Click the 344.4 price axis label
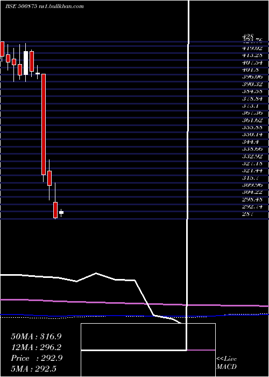The image size is (269, 377). pos(251,142)
